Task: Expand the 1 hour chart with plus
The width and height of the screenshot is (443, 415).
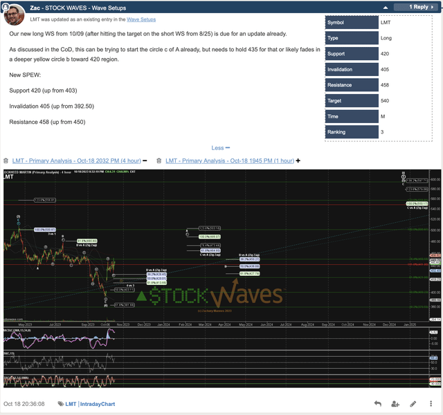Action: (298, 160)
